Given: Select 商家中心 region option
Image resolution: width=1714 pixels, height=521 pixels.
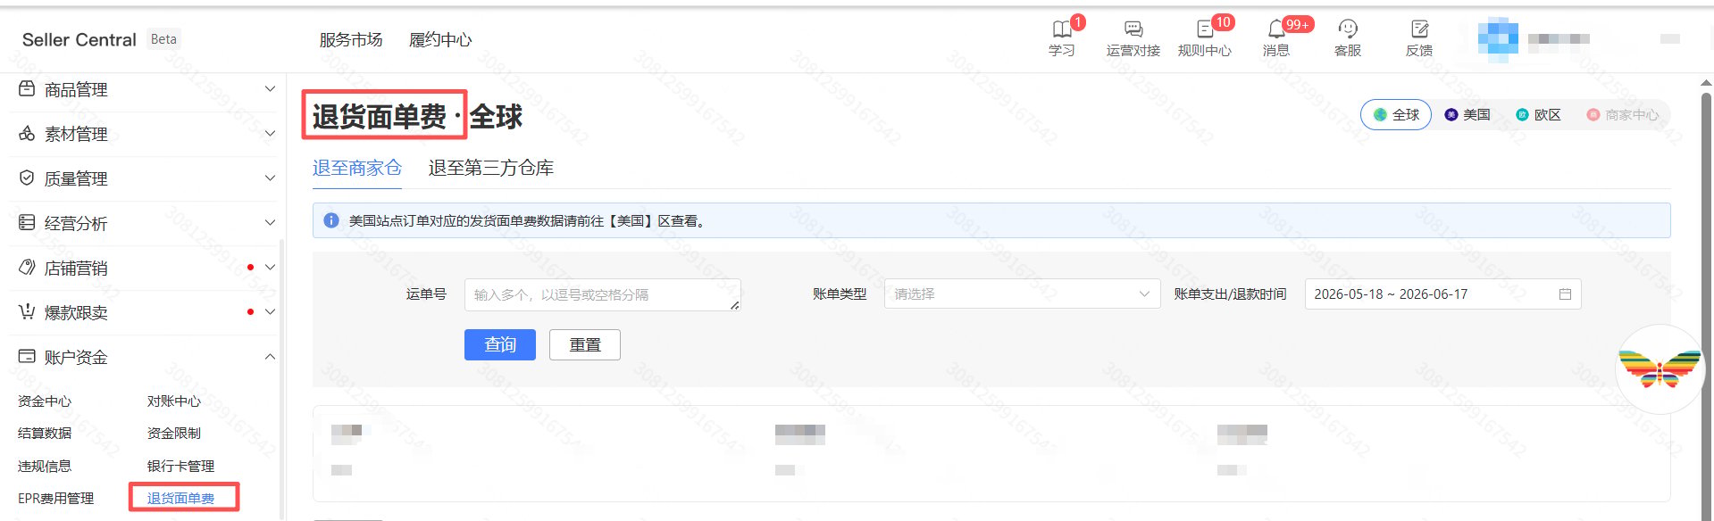Looking at the screenshot, I should click(1623, 115).
